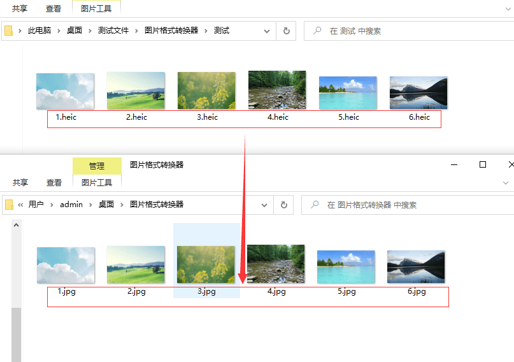514x362 pixels.
Task: Open chevron after admin breadcrumb
Action: click(x=90, y=205)
